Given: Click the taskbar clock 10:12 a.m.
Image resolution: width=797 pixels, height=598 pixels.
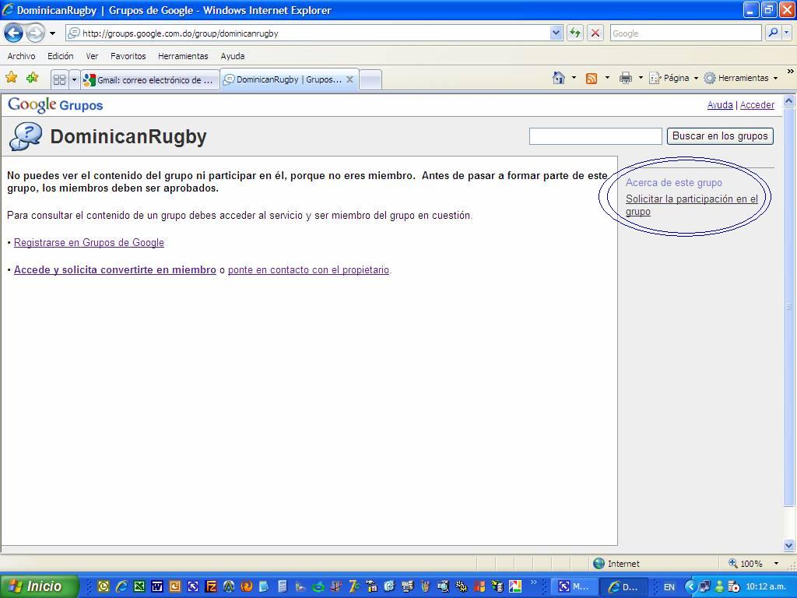Looking at the screenshot, I should point(766,587).
